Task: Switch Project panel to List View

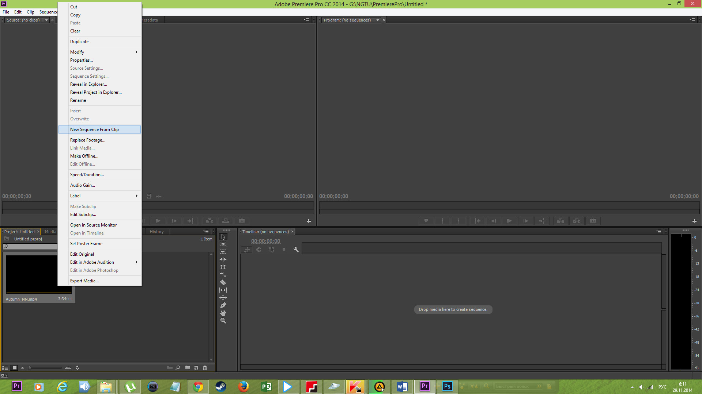Action: 5,368
